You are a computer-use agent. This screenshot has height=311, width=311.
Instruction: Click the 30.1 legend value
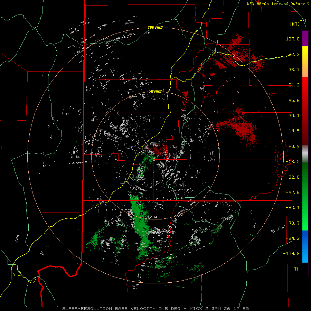coord(294,116)
